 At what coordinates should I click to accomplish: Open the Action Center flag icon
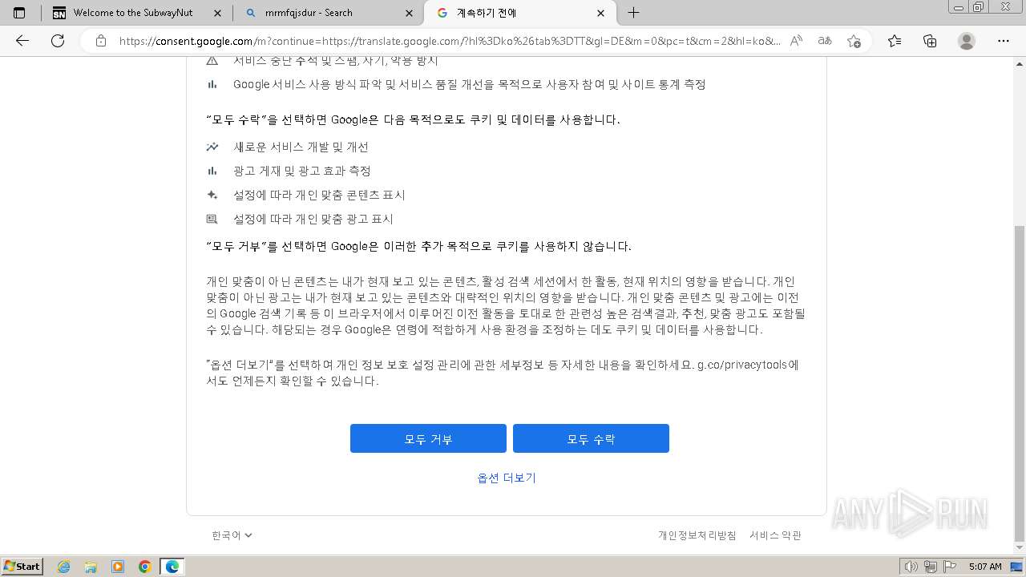point(948,567)
